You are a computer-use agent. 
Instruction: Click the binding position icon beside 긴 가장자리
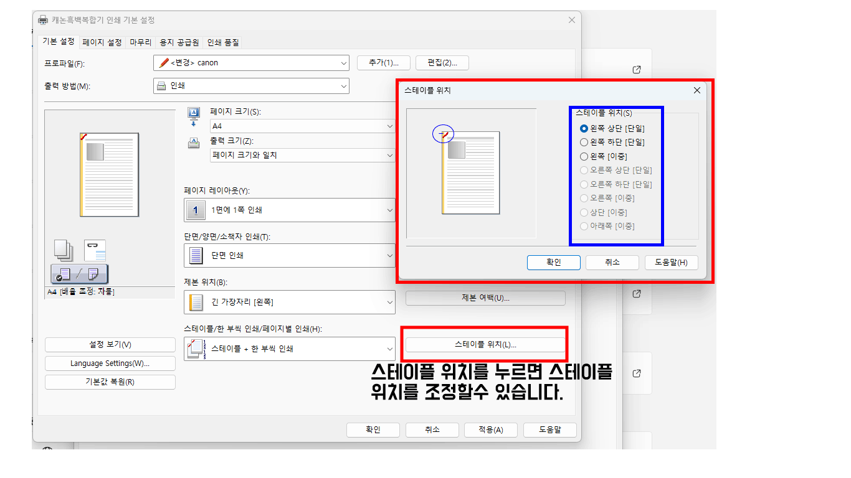point(195,302)
